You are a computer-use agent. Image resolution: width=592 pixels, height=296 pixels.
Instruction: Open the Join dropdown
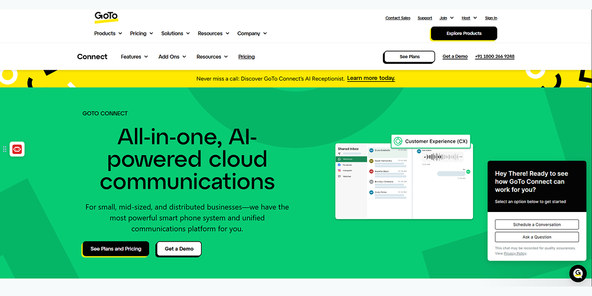tap(446, 18)
